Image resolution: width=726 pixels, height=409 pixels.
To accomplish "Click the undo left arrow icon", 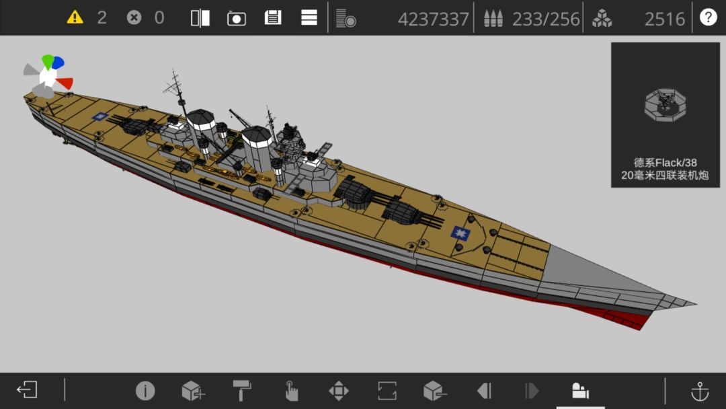I will pos(484,390).
